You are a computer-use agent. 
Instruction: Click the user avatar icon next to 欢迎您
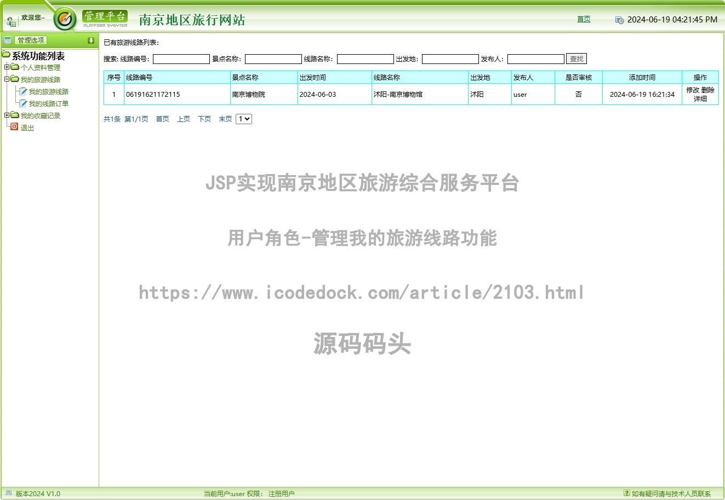click(x=11, y=22)
